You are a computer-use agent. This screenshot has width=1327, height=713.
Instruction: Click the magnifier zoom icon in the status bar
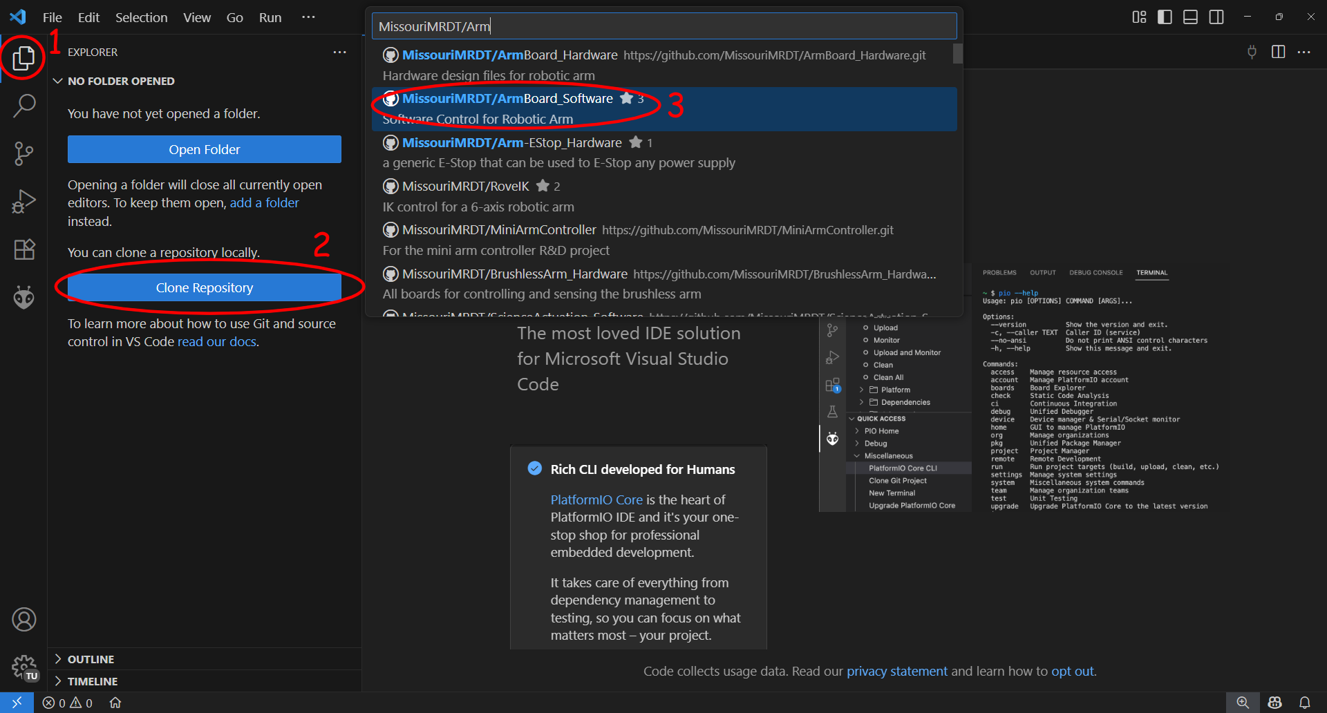(x=1242, y=702)
